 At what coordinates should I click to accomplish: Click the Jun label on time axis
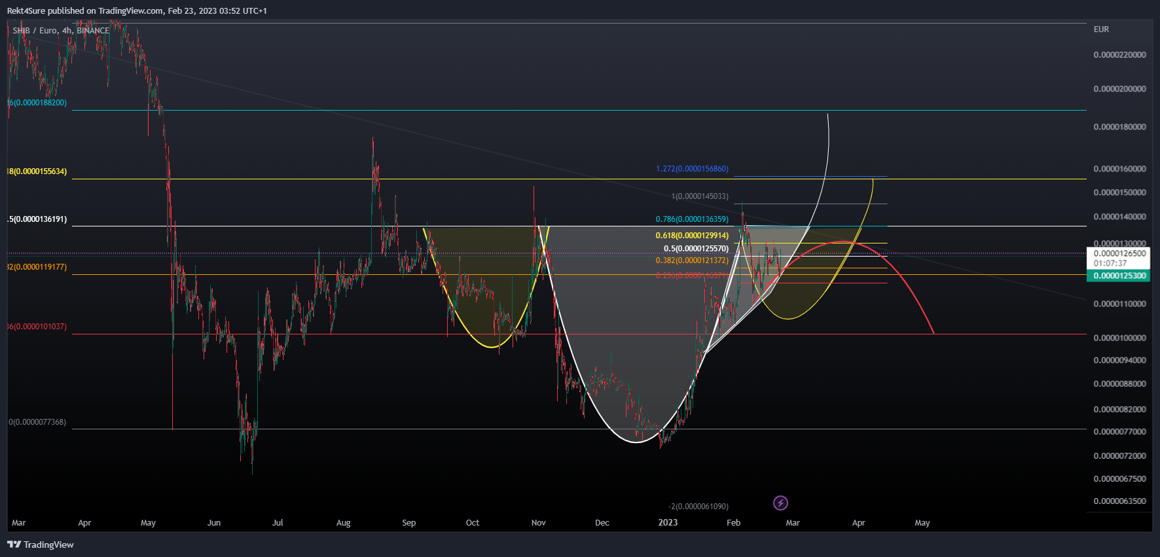click(214, 523)
